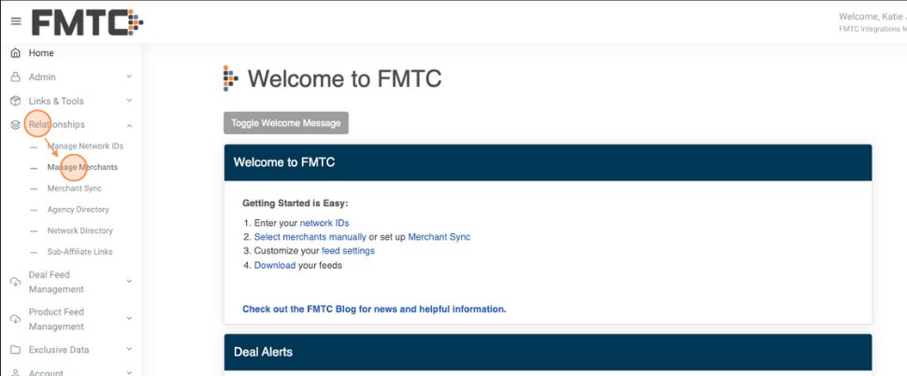The image size is (907, 376).
Task: Click the Deal Feed Management cloud icon
Action: 15,282
